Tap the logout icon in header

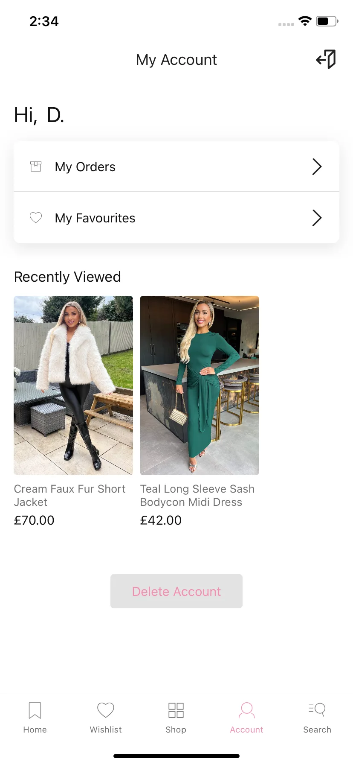[x=326, y=59]
